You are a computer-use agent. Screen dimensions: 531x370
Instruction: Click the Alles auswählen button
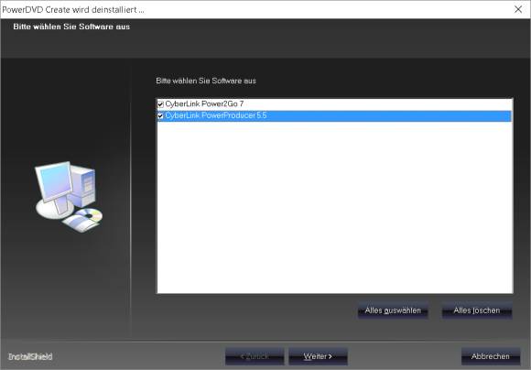point(393,310)
